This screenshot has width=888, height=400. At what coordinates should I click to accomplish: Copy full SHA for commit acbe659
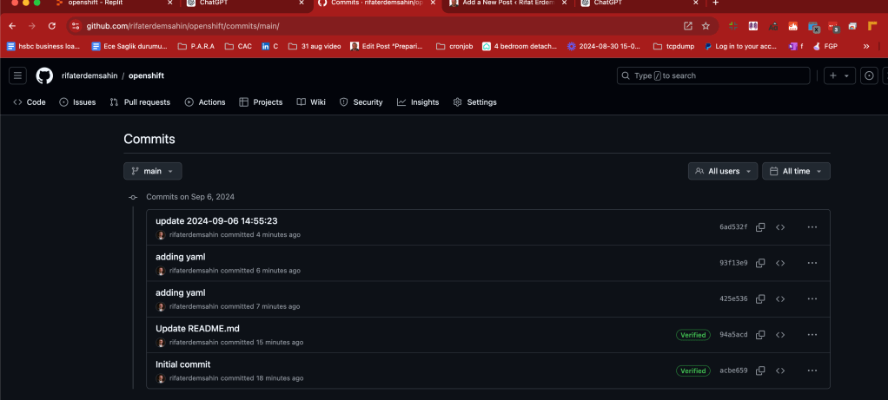point(760,370)
